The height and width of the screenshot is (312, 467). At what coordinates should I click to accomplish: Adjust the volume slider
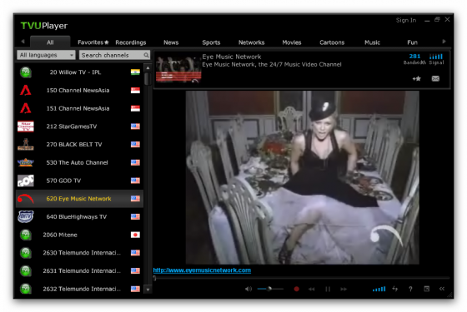270,289
